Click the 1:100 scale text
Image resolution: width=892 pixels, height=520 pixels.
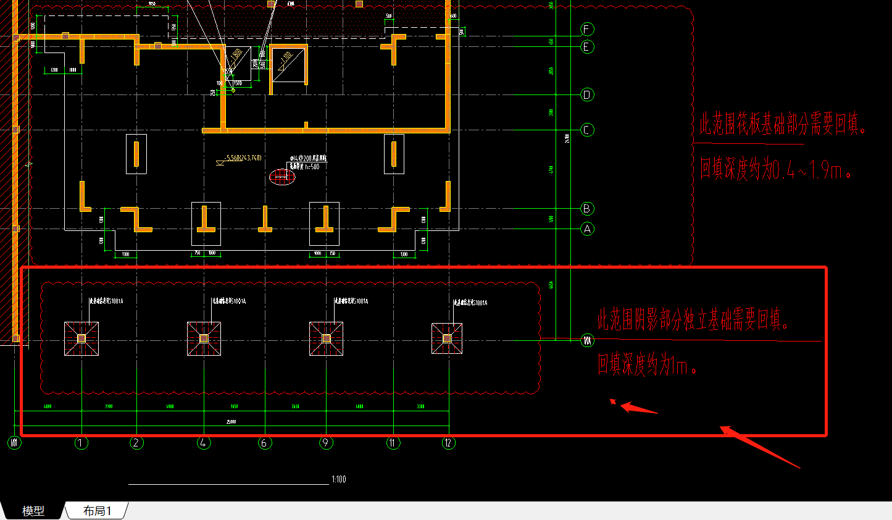339,479
